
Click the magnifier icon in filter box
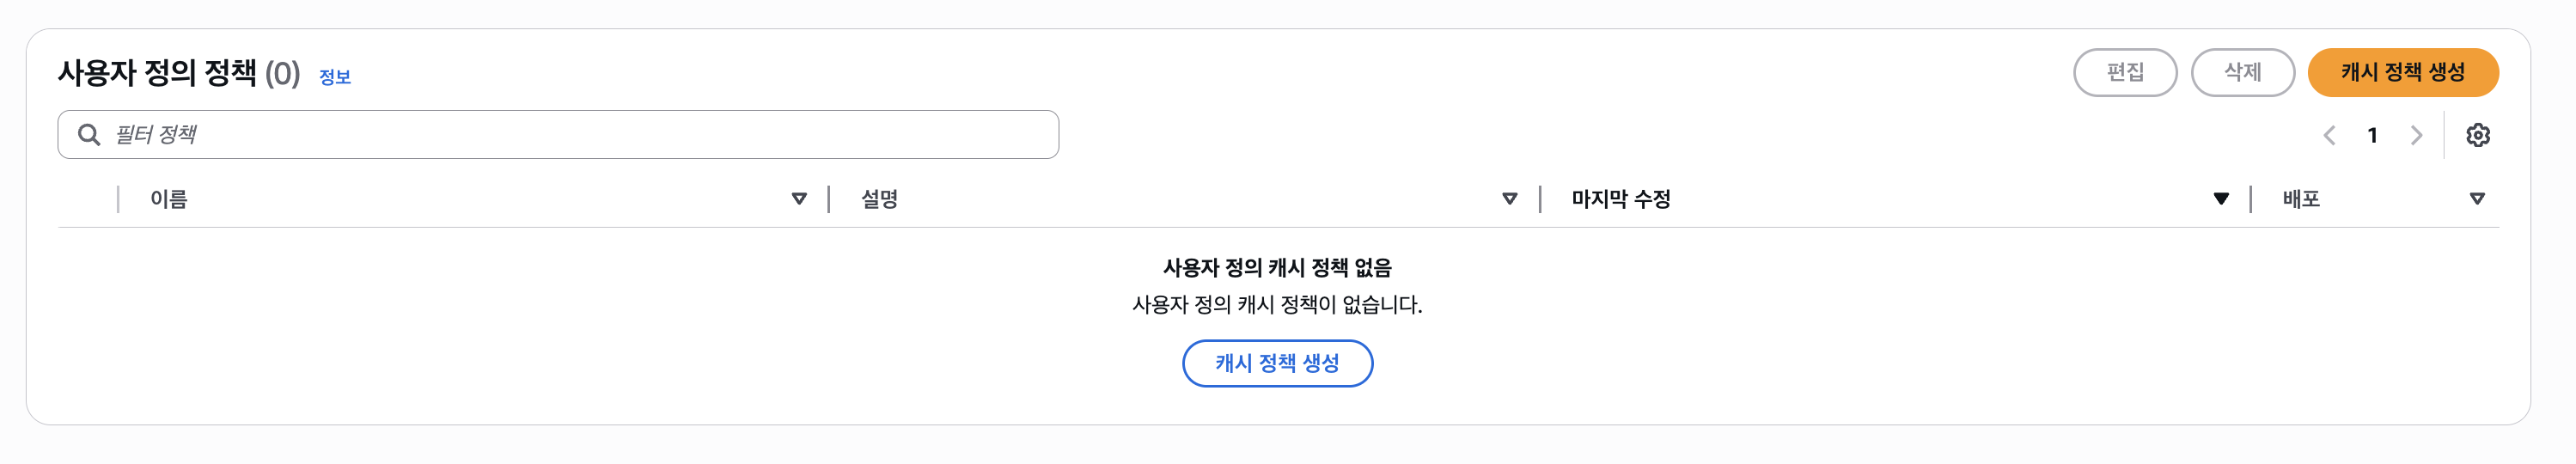pos(89,135)
